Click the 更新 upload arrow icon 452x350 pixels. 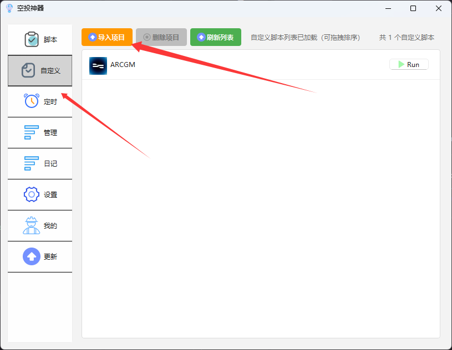(x=32, y=256)
